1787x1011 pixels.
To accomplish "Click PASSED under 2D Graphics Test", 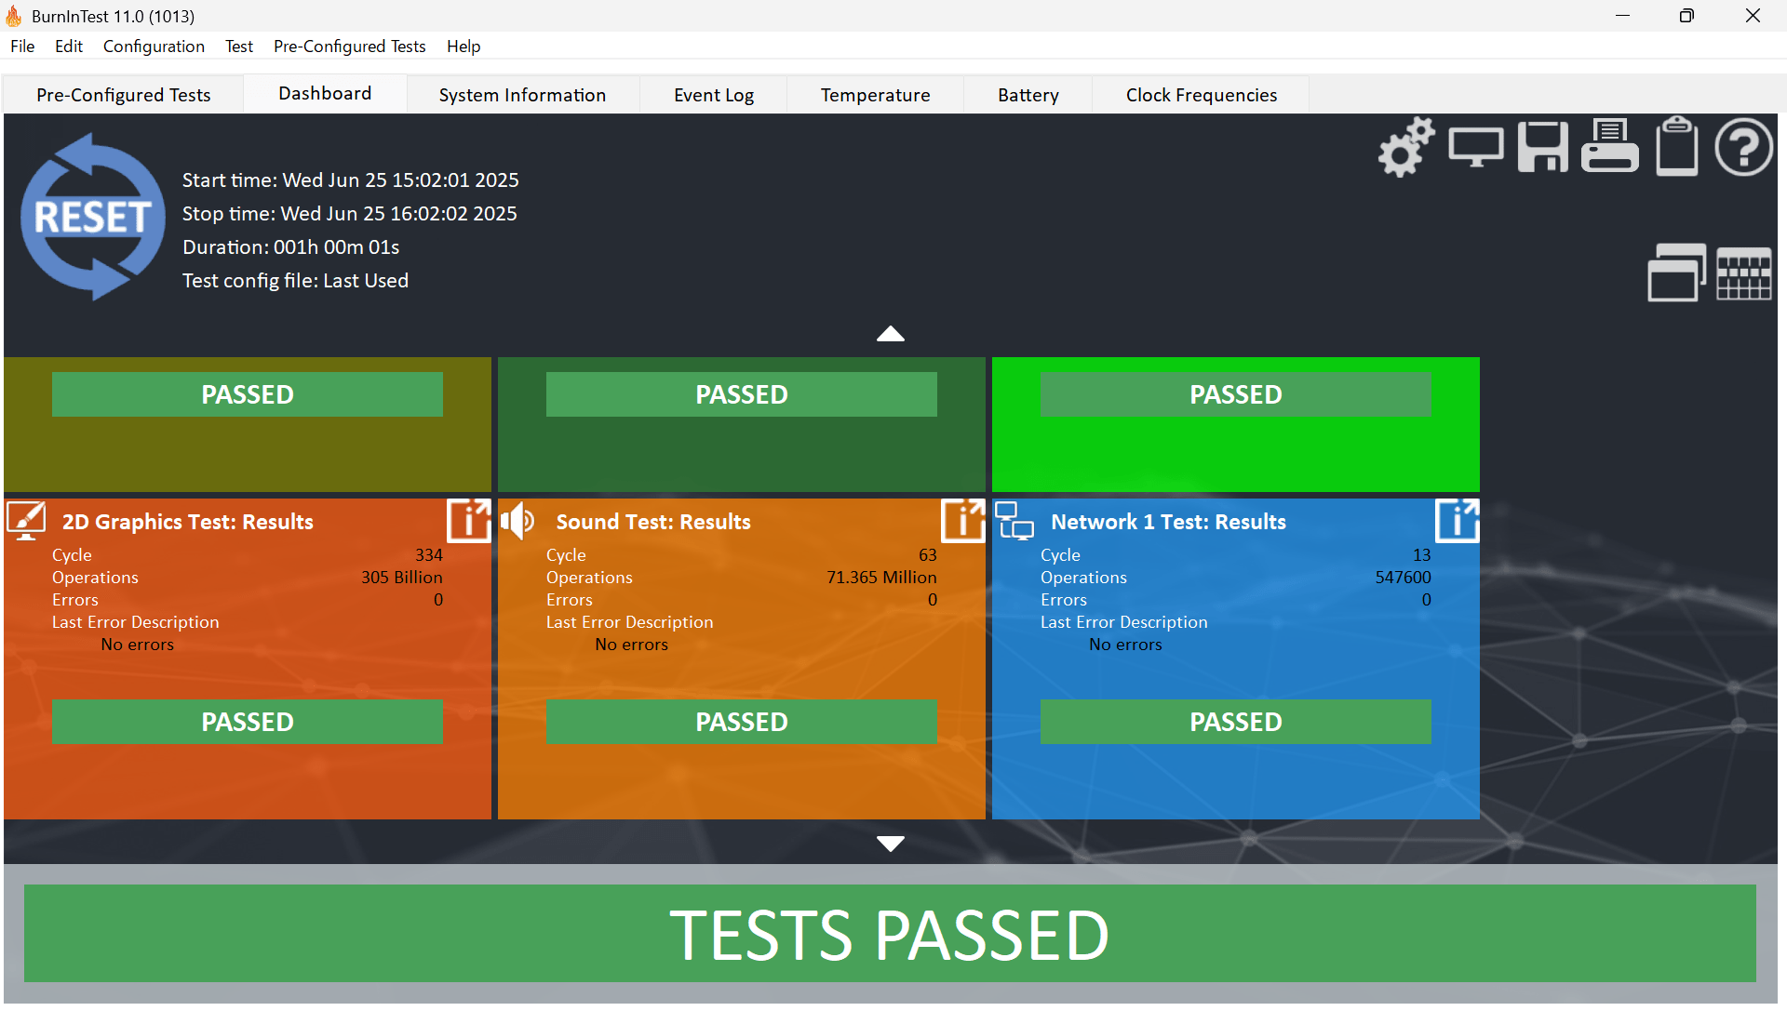I will 248,722.
